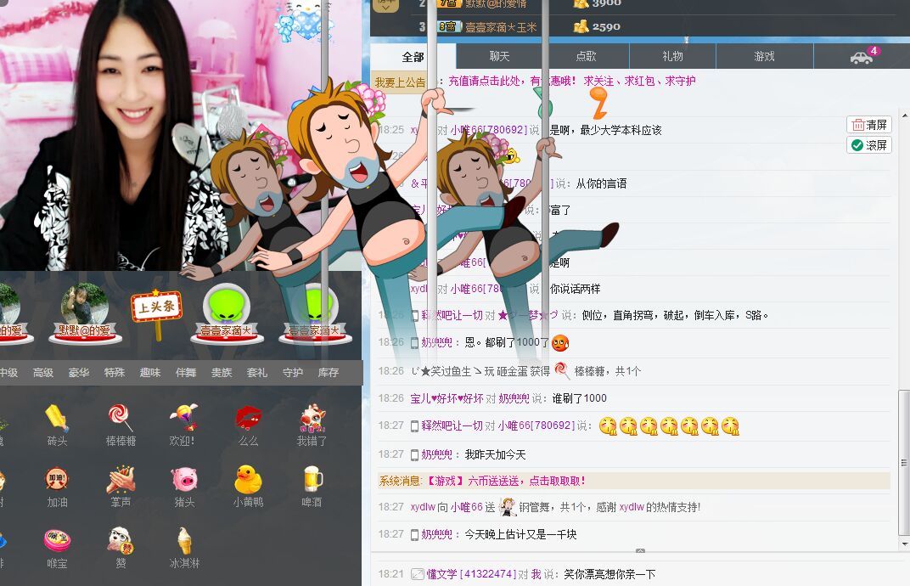Viewport: 910px width, 586px height.
Task: Click 释然吧让一切 in the 侧位 message
Action: 452,315
